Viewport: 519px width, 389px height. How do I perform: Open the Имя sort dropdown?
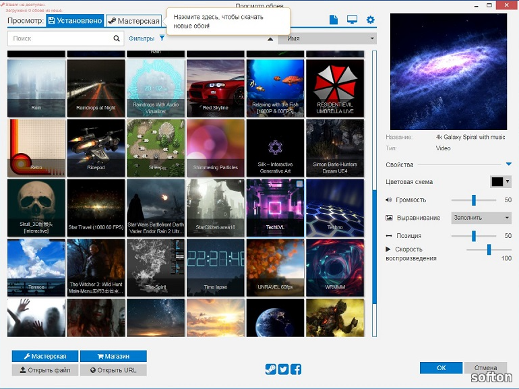327,39
